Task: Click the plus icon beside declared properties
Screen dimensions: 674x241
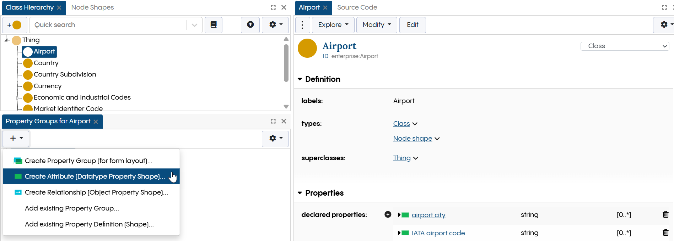Action: click(x=388, y=214)
